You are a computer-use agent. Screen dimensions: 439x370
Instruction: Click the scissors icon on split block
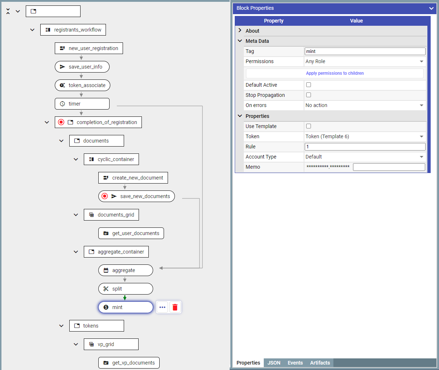point(106,289)
